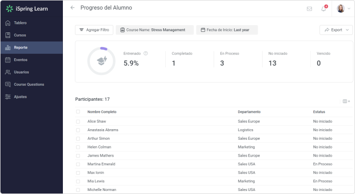Screen dimensions: 355x194
Task: Click the Completado count 1
Action: [173, 63]
